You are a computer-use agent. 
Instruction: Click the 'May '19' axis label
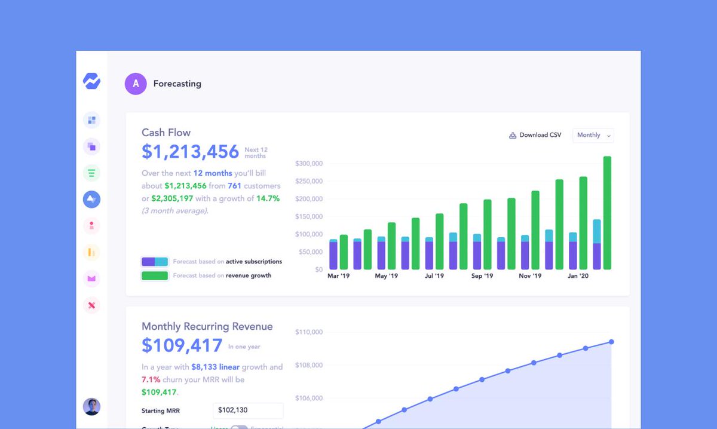pyautogui.click(x=386, y=276)
